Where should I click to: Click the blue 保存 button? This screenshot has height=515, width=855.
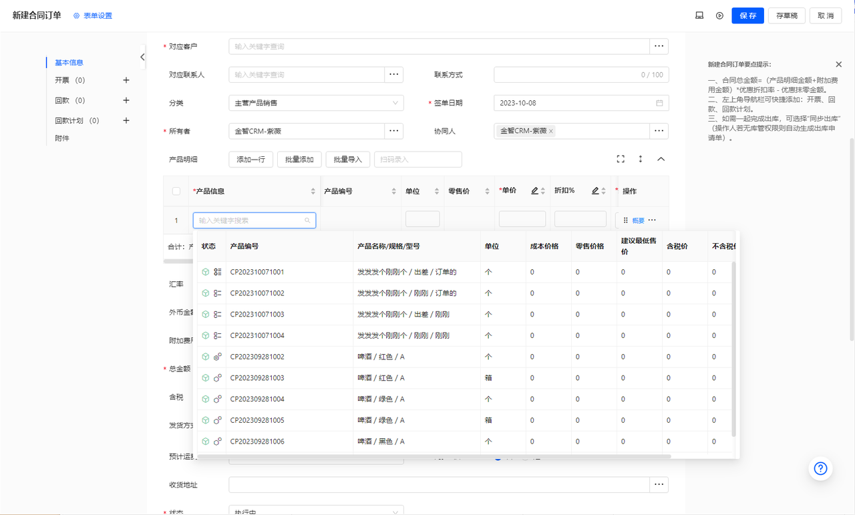(x=747, y=15)
